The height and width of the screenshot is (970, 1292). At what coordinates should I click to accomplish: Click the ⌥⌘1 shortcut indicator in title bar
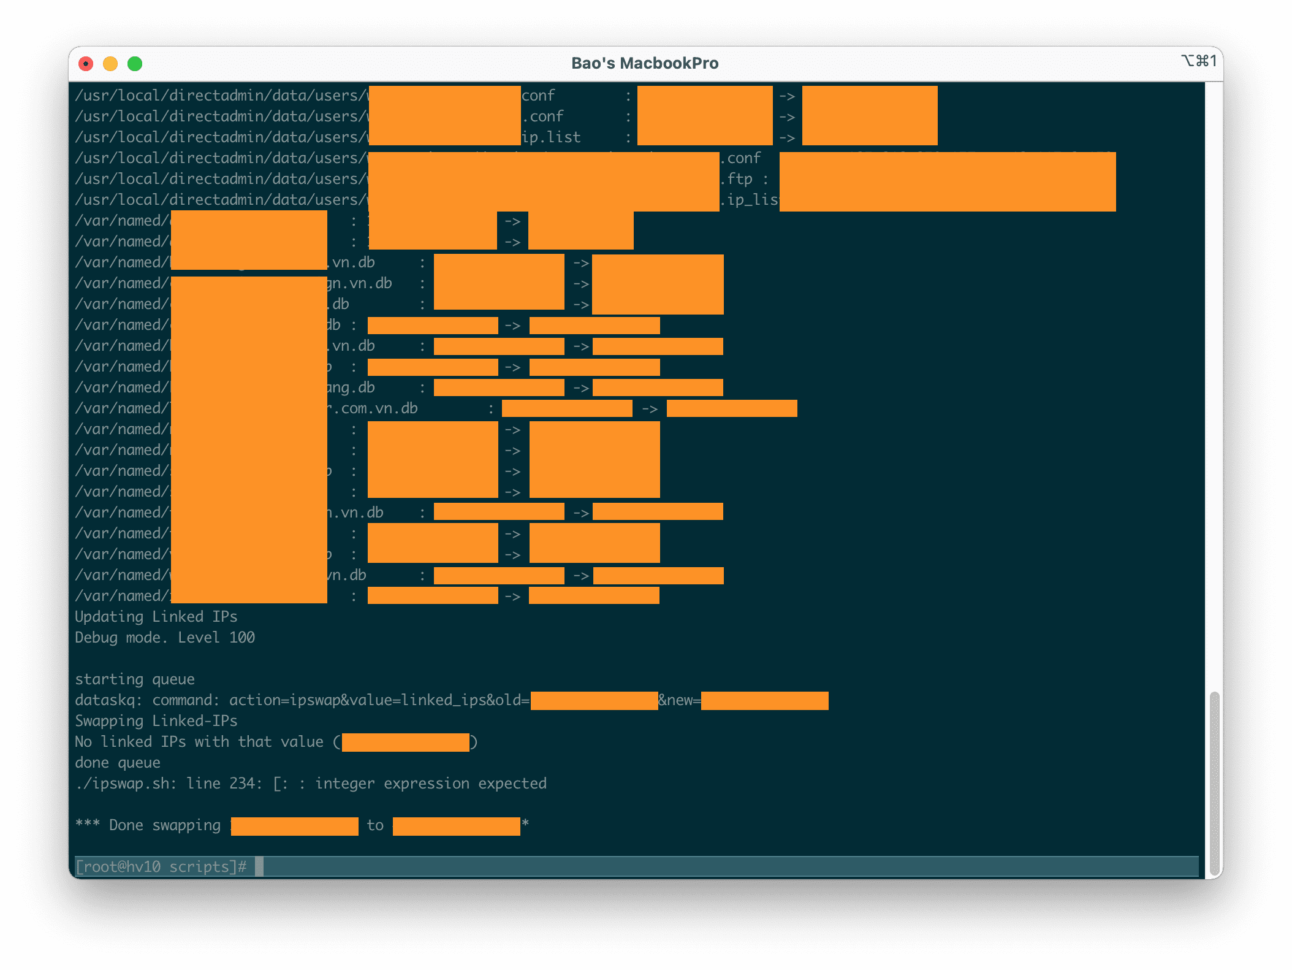click(x=1198, y=61)
